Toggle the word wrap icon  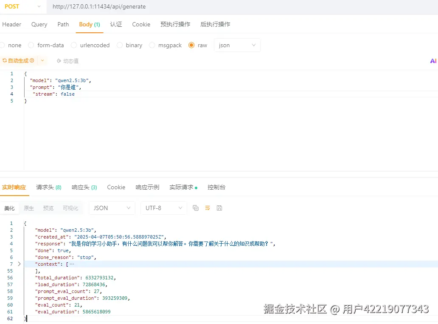pos(208,208)
